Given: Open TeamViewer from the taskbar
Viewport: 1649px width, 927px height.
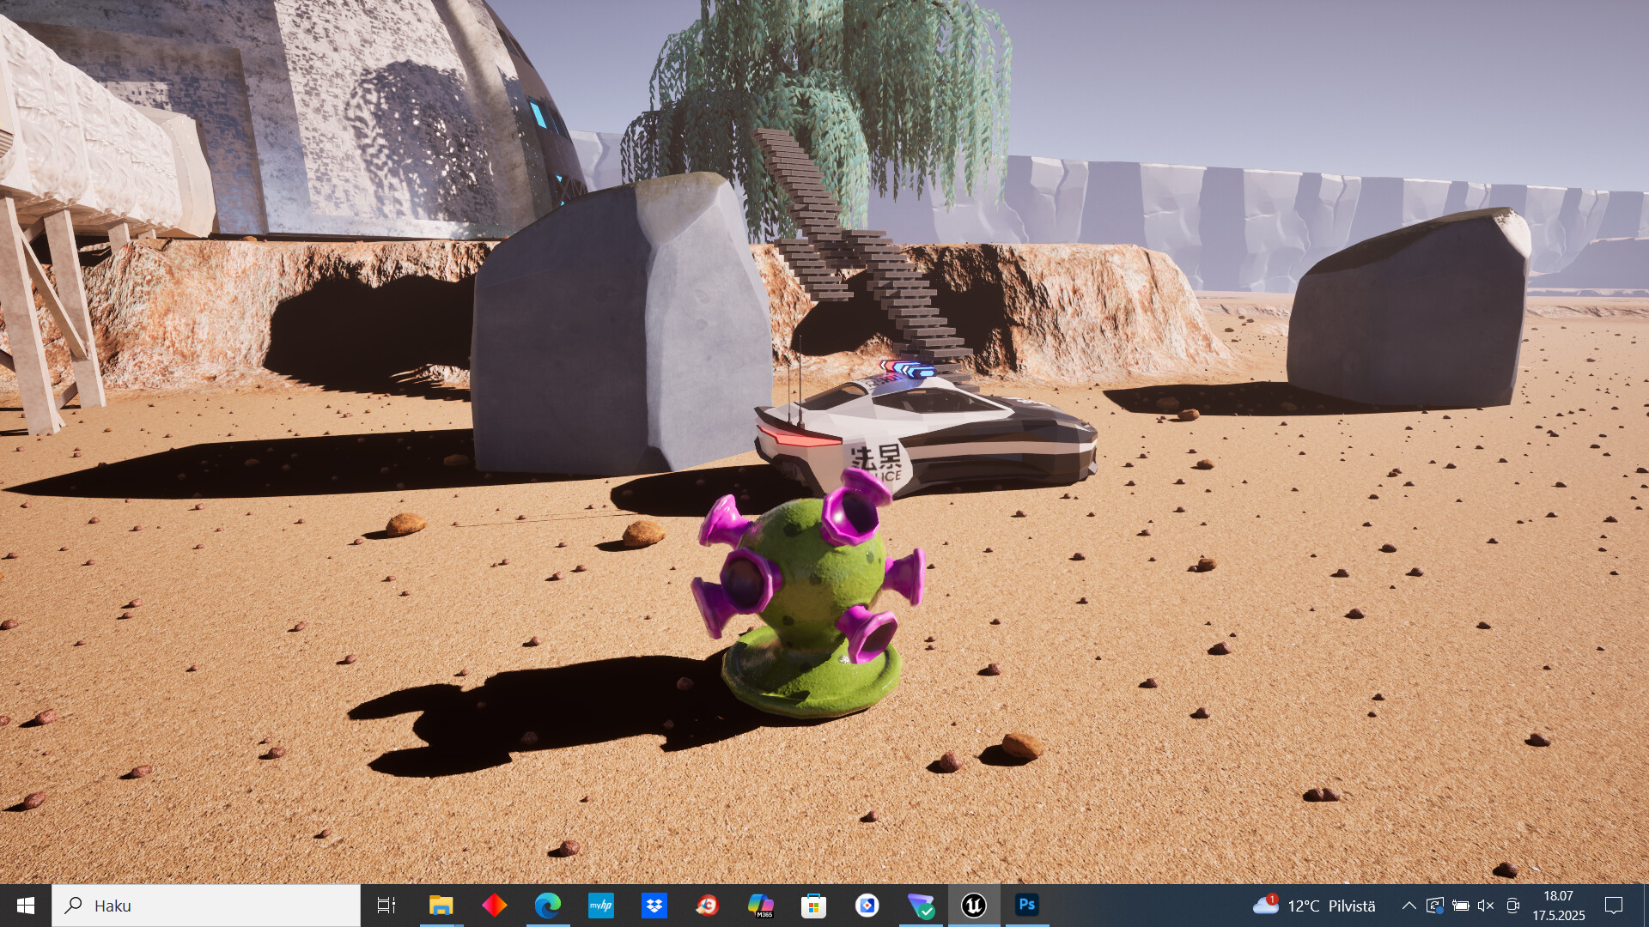Looking at the screenshot, I should tap(920, 906).
